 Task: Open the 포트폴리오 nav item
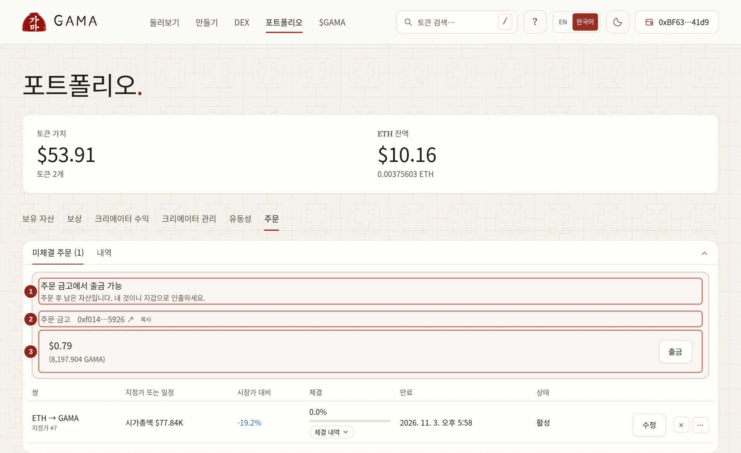pyautogui.click(x=284, y=22)
